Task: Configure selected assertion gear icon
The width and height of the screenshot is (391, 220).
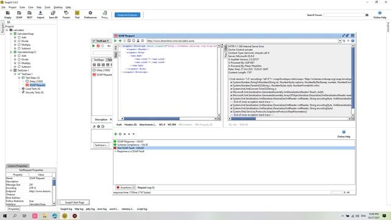Action: click(x=120, y=134)
